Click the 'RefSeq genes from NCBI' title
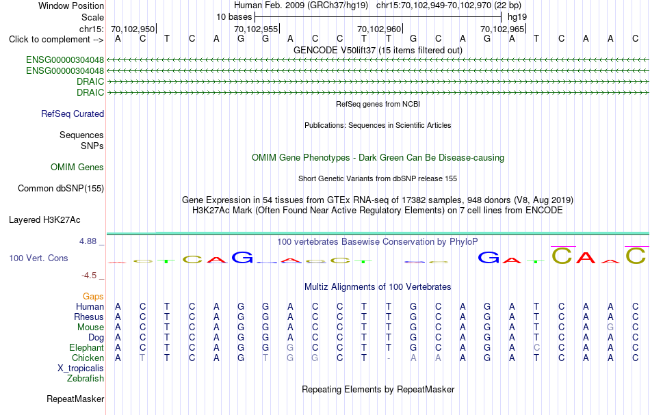 (378, 105)
